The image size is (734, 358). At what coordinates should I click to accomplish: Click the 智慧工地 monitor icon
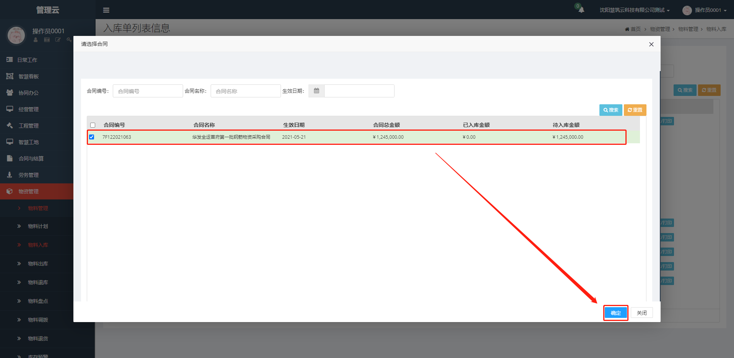[10, 142]
